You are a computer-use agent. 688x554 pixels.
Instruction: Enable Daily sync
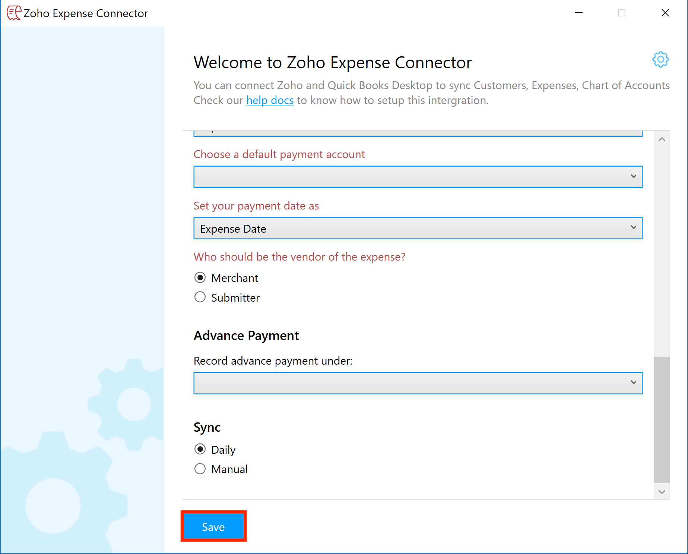click(x=200, y=449)
